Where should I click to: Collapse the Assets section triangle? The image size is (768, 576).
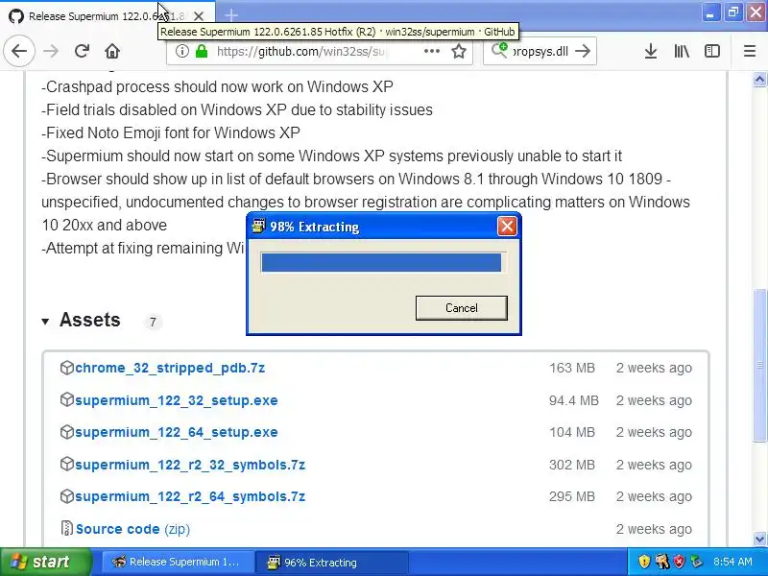point(45,322)
